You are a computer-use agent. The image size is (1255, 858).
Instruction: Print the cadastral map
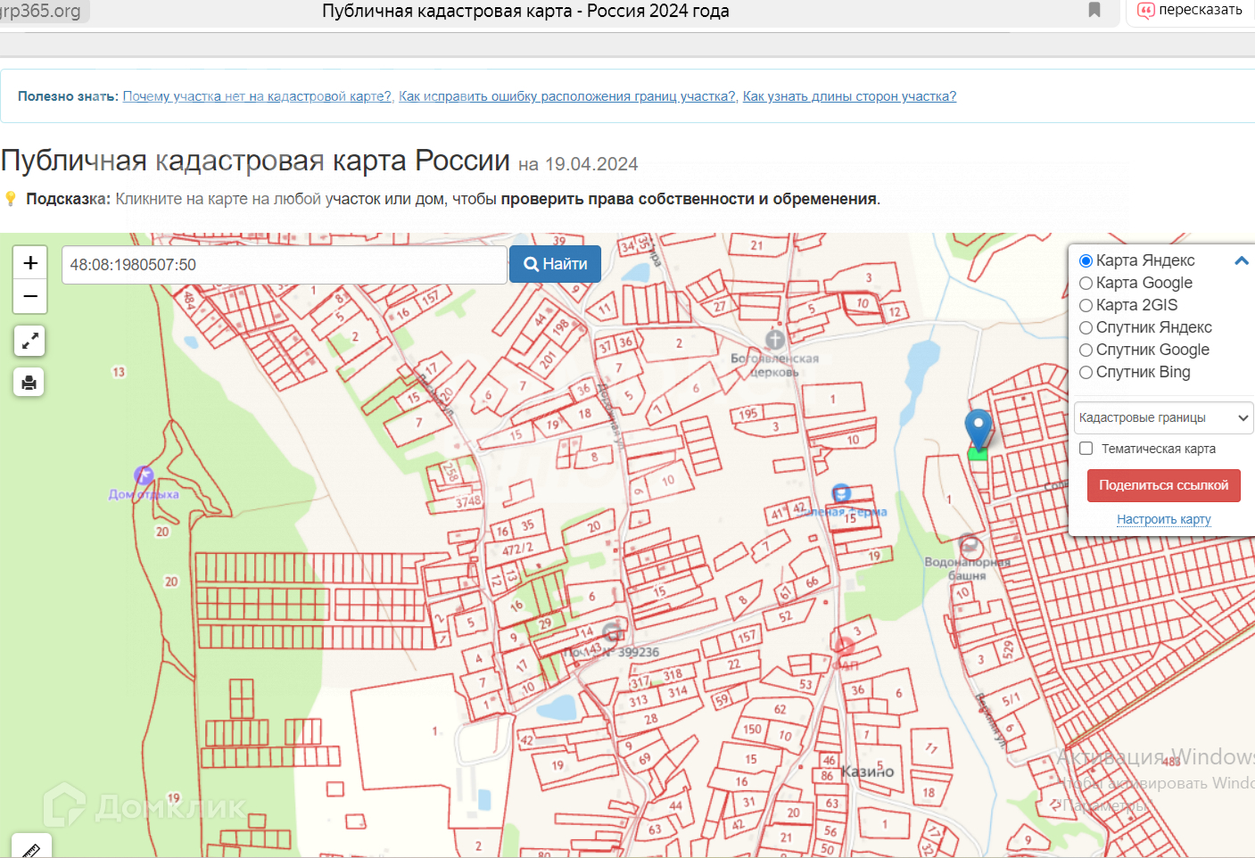pos(29,383)
